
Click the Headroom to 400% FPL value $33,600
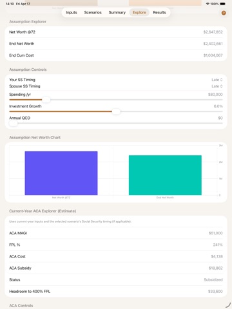pos(215,292)
